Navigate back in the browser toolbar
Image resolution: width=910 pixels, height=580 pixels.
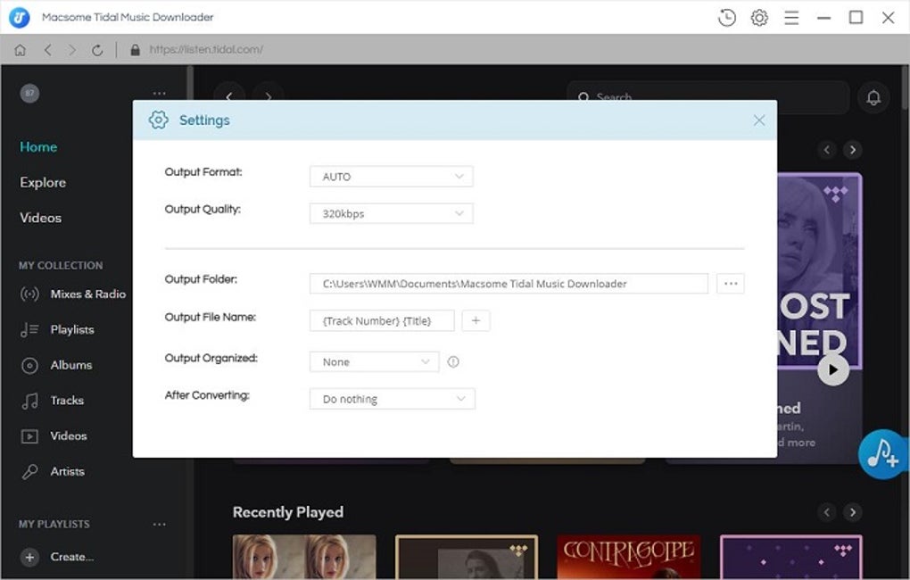click(x=47, y=50)
